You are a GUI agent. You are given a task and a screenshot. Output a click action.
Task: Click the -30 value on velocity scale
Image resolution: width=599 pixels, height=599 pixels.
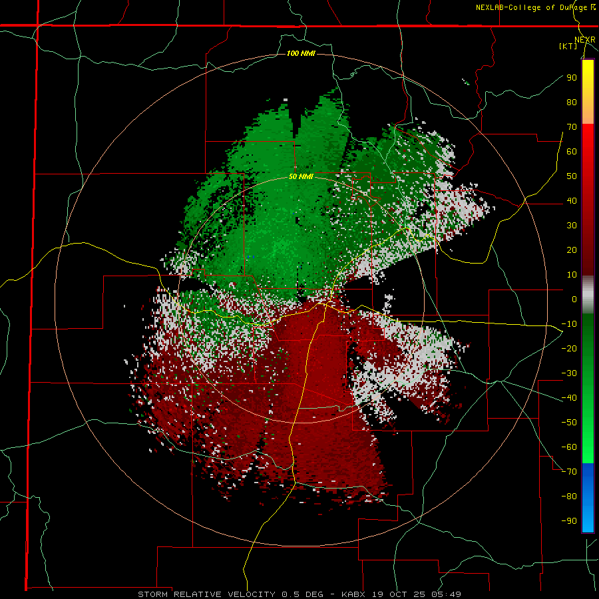[x=569, y=373]
